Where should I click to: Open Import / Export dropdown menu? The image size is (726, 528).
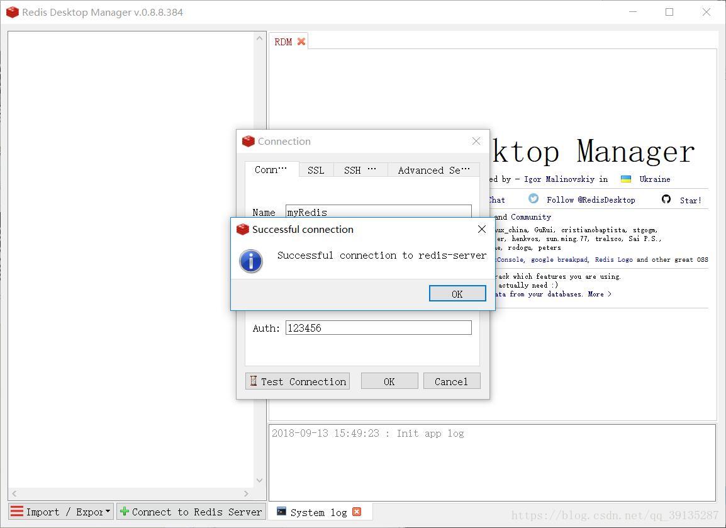(x=61, y=512)
